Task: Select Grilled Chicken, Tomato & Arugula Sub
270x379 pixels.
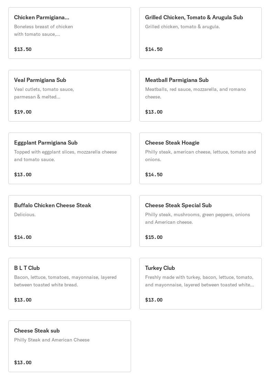Action: (x=201, y=33)
